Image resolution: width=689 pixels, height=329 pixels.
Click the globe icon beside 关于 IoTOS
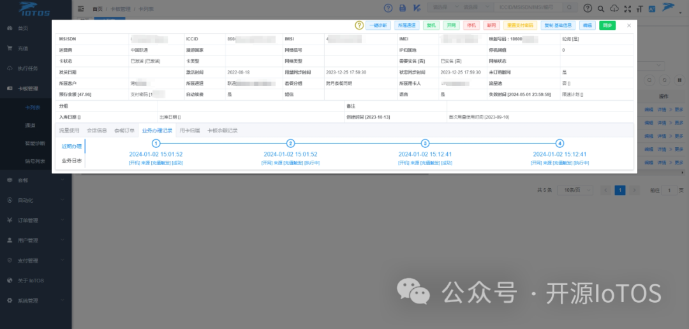pyautogui.click(x=10, y=281)
